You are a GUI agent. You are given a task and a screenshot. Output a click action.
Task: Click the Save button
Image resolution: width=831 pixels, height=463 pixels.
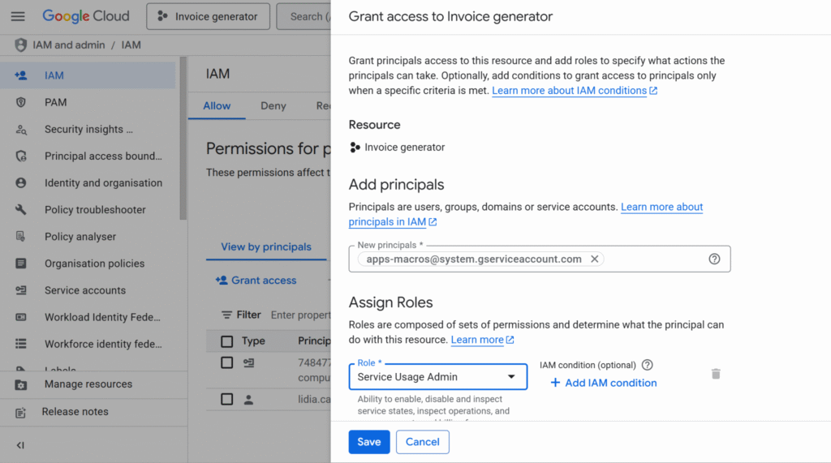coord(369,442)
